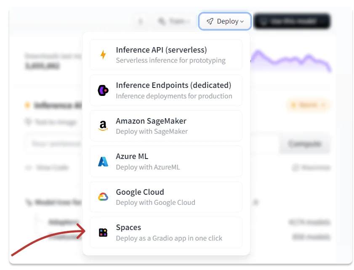The image size is (354, 270).
Task: Select Inference API (serverless) option
Action: (166, 55)
